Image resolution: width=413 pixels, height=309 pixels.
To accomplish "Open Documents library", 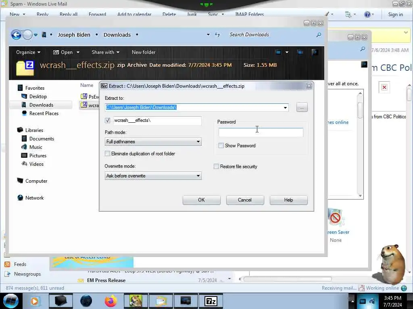I will 42,138.
